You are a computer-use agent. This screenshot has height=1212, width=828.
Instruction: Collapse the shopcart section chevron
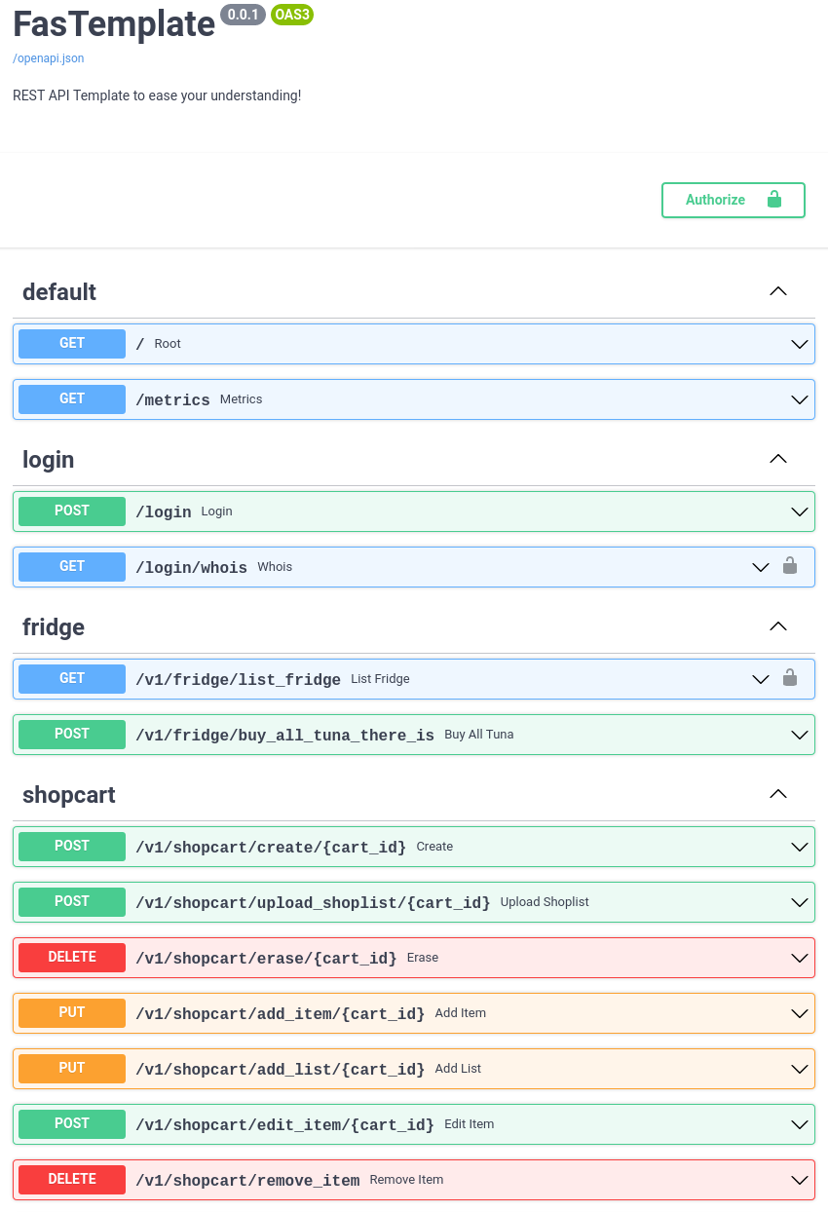[x=777, y=794]
